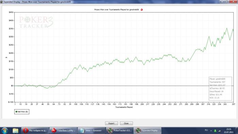Click the 100 x-axis tick label

75,104
